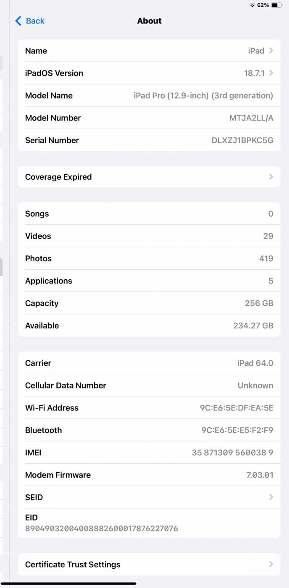Tap the Model Number MTJA2LL/A
Viewport: 289px width, 588px height.
coord(251,118)
